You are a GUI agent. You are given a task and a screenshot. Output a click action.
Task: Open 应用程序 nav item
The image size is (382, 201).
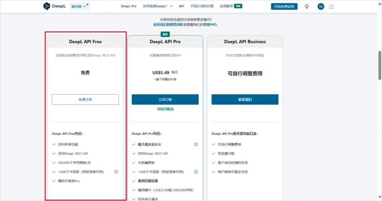pos(231,6)
